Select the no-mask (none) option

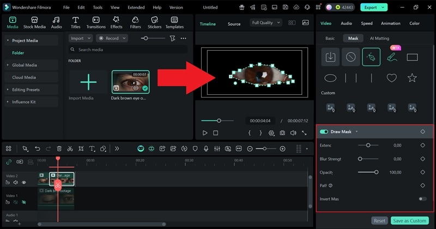[x=350, y=57]
